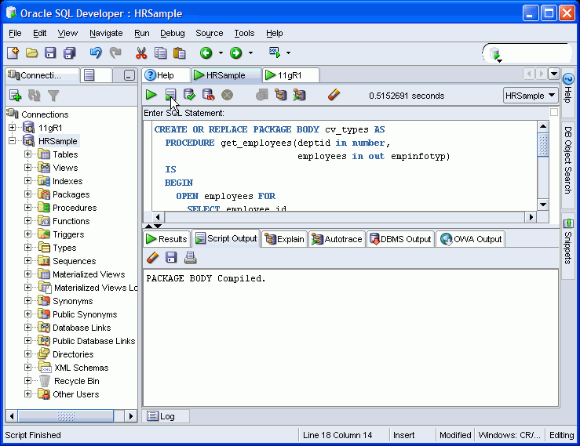Screen dimensions: 580x446
Task: Toggle the checkbox right of Enter SQL Statement
Action: click(553, 113)
